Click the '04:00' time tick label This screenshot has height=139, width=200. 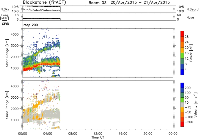tap(47, 134)
